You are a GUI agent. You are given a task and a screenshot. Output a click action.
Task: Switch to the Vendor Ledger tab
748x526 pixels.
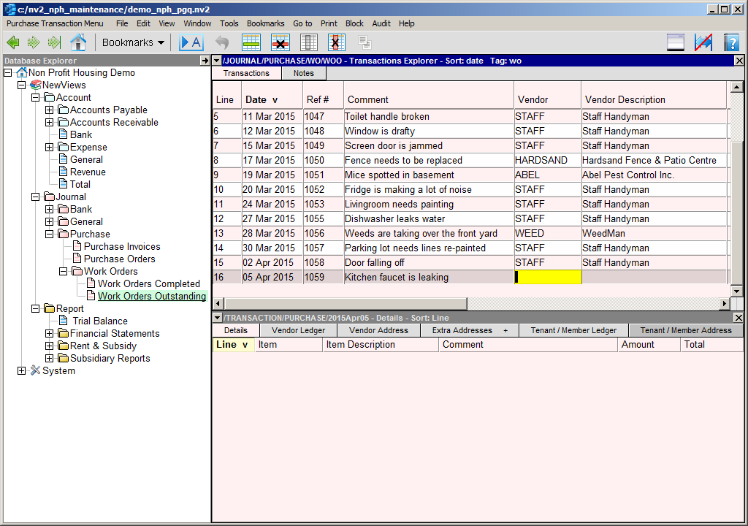[x=298, y=330]
